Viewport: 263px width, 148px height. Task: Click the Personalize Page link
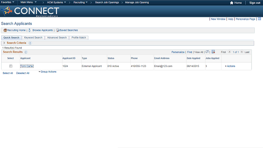tap(245, 19)
